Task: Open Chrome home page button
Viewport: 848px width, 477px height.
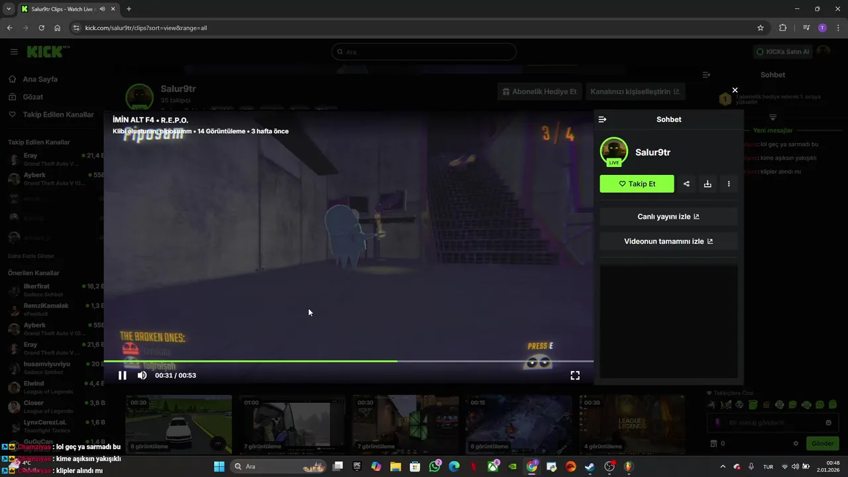Action: (58, 28)
